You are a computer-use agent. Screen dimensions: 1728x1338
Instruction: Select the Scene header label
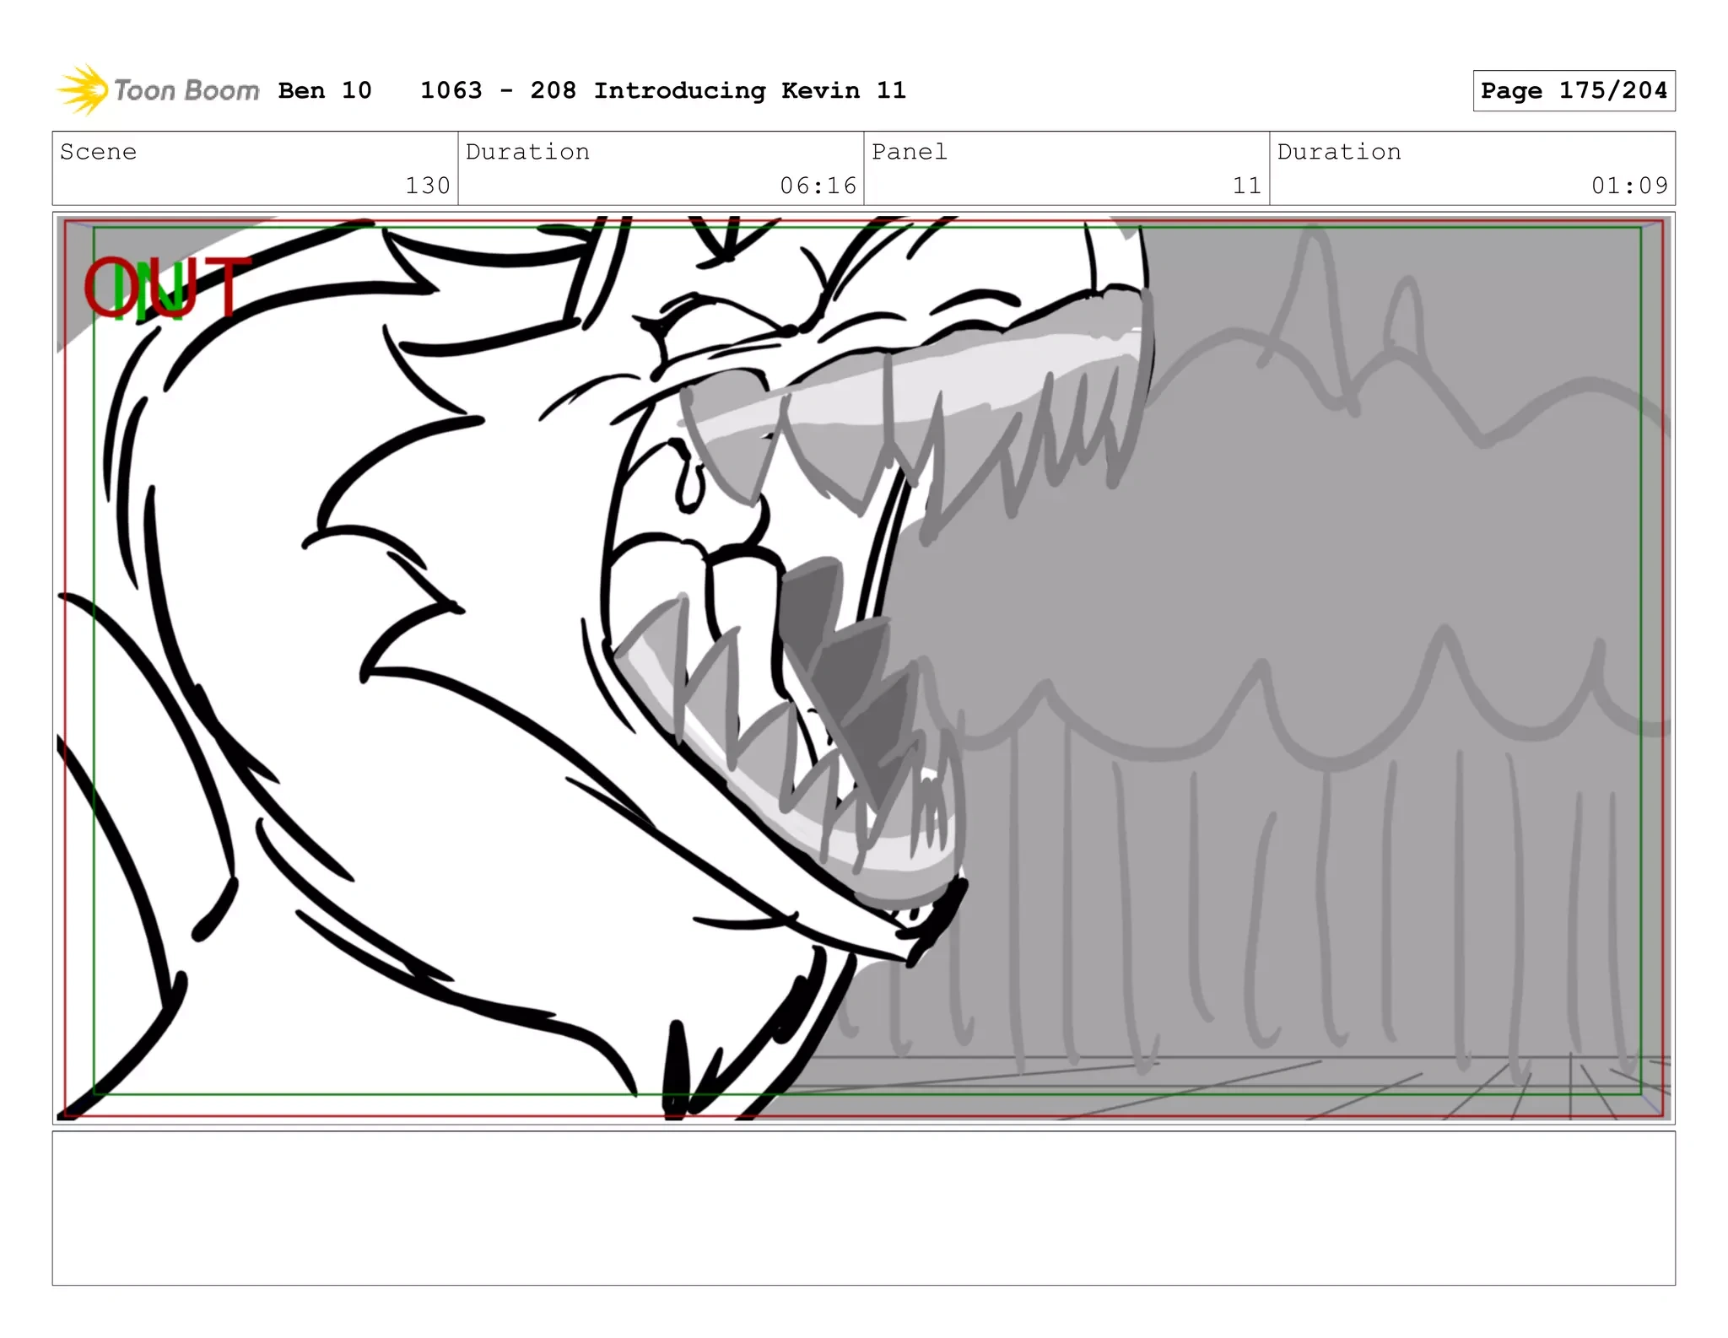pyautogui.click(x=98, y=152)
